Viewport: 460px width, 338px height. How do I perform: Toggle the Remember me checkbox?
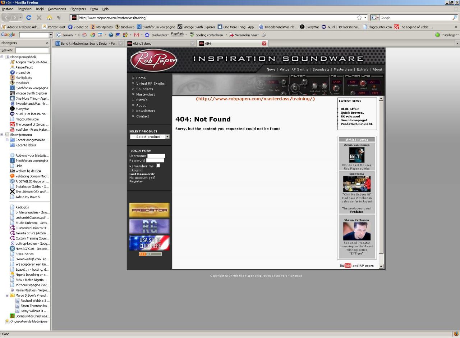(158, 166)
